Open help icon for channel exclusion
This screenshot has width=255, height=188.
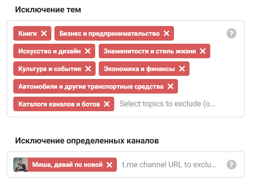point(232,165)
